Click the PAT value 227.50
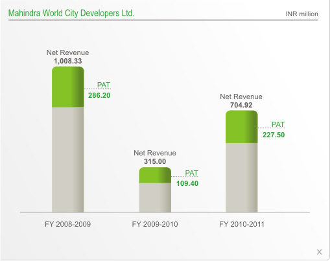This screenshot has height=261, width=330. click(274, 135)
